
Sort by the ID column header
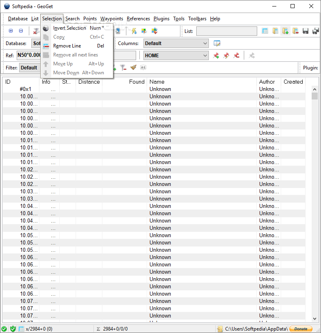pyautogui.click(x=21, y=82)
